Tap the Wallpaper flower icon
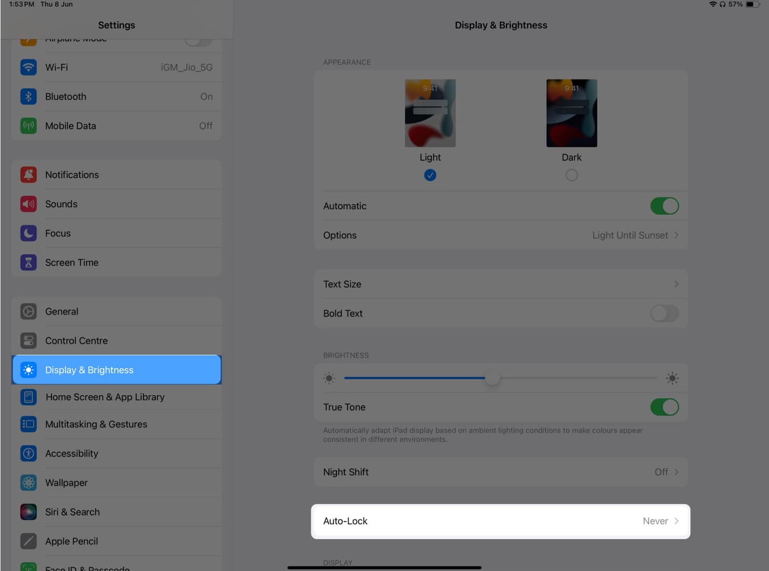The height and width of the screenshot is (571, 769). [x=28, y=482]
